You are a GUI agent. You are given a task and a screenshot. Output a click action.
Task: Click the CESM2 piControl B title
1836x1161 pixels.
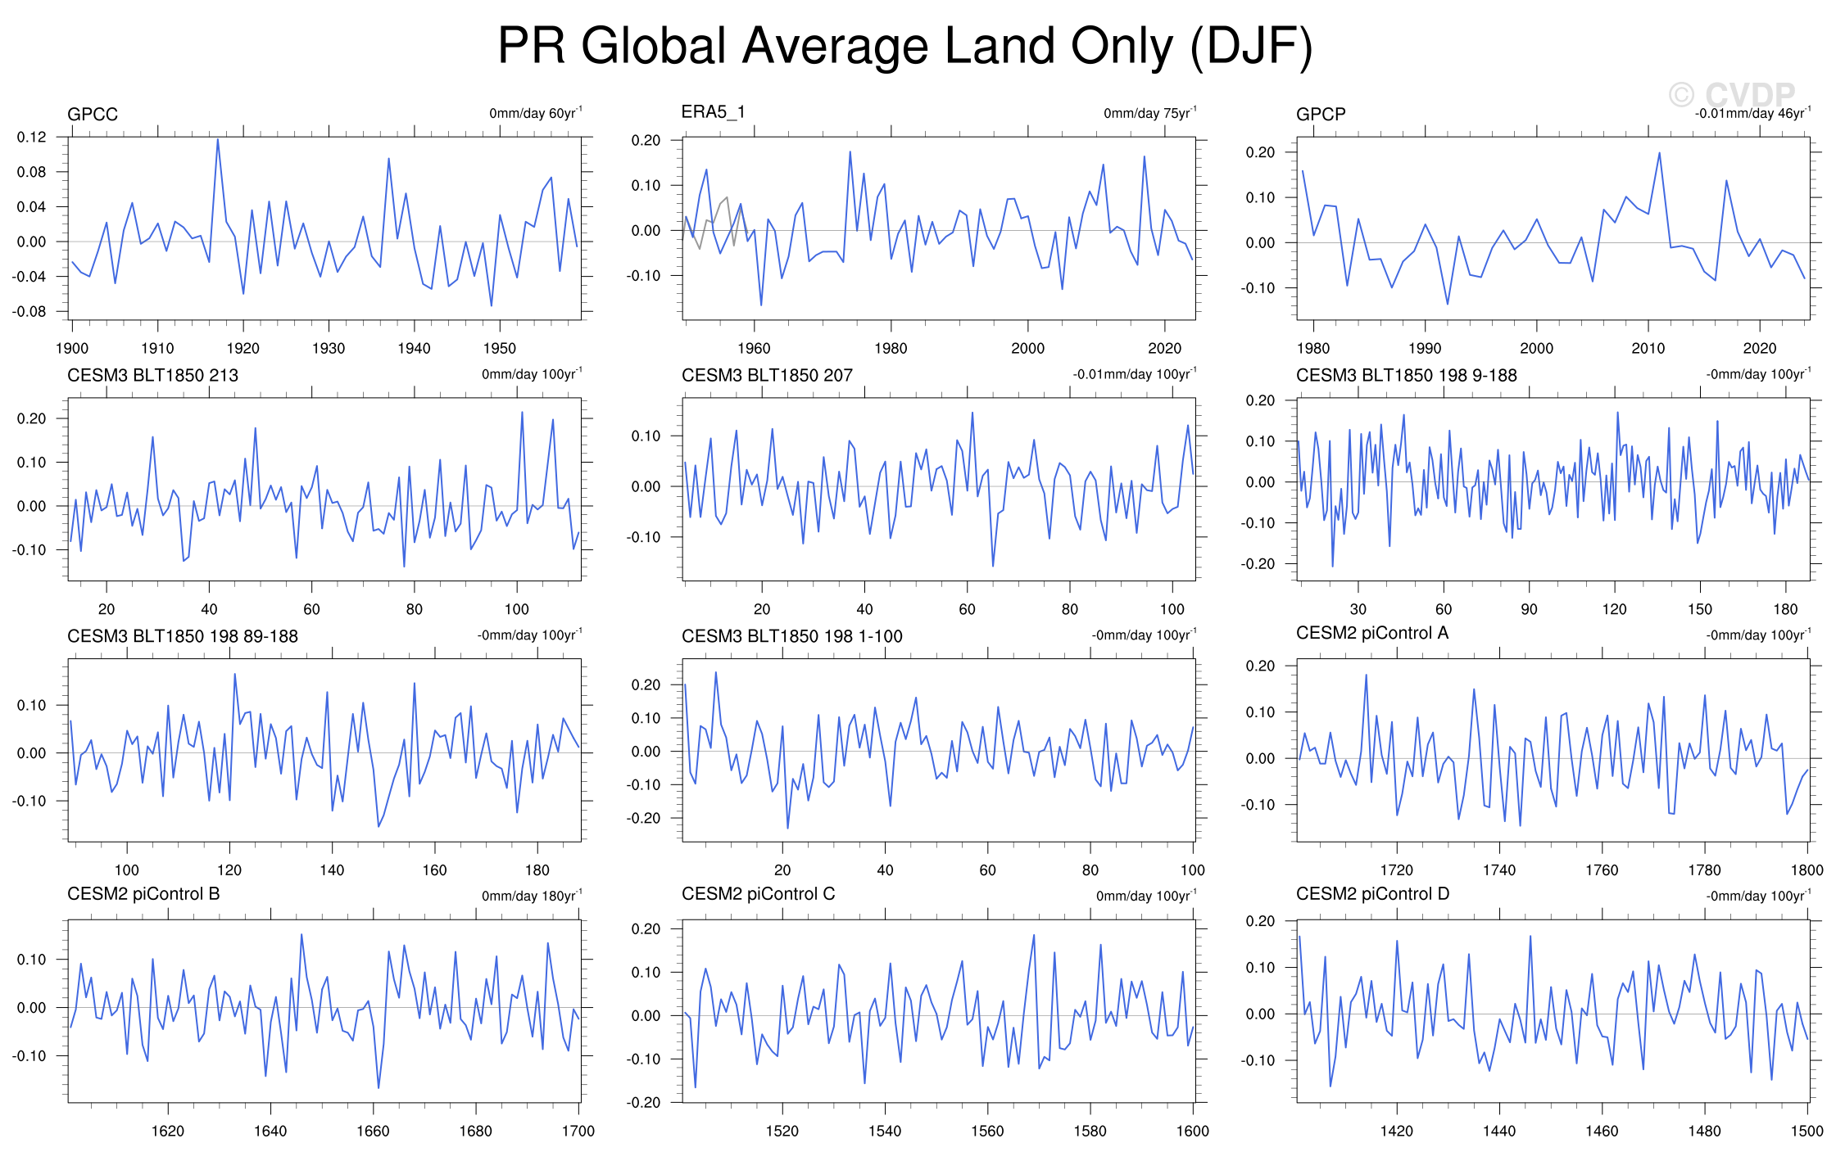coord(143,894)
